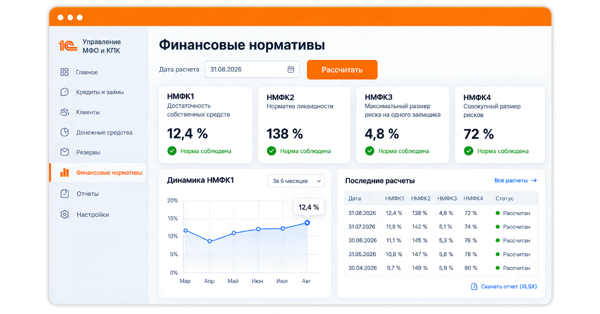Select table row dated 31.05.2026
Viewport: 600px width, 314px height.
(441, 254)
